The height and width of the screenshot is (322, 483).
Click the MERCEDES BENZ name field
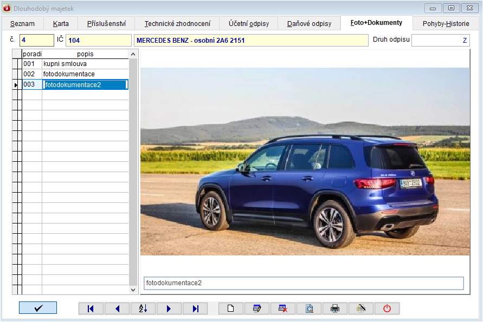click(251, 40)
